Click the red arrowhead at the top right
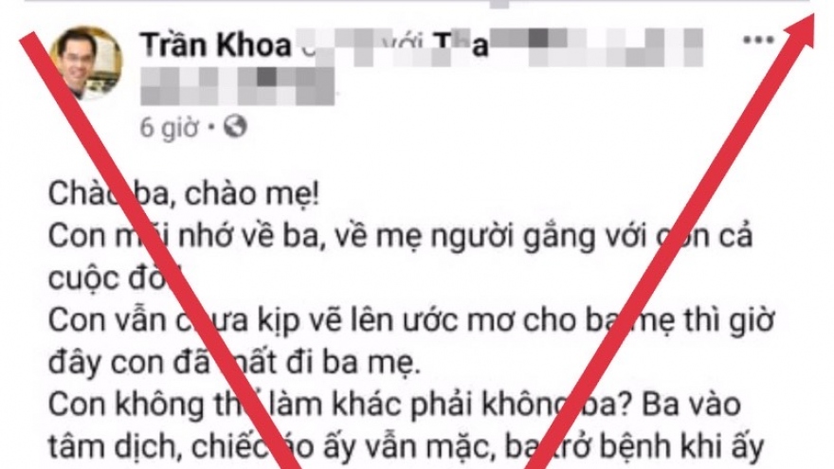Image resolution: width=834 pixels, height=469 pixels. (798, 32)
